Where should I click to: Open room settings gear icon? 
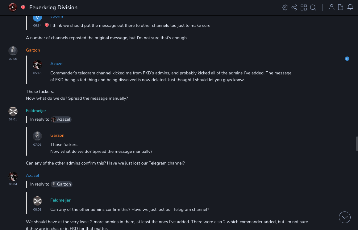point(285,7)
